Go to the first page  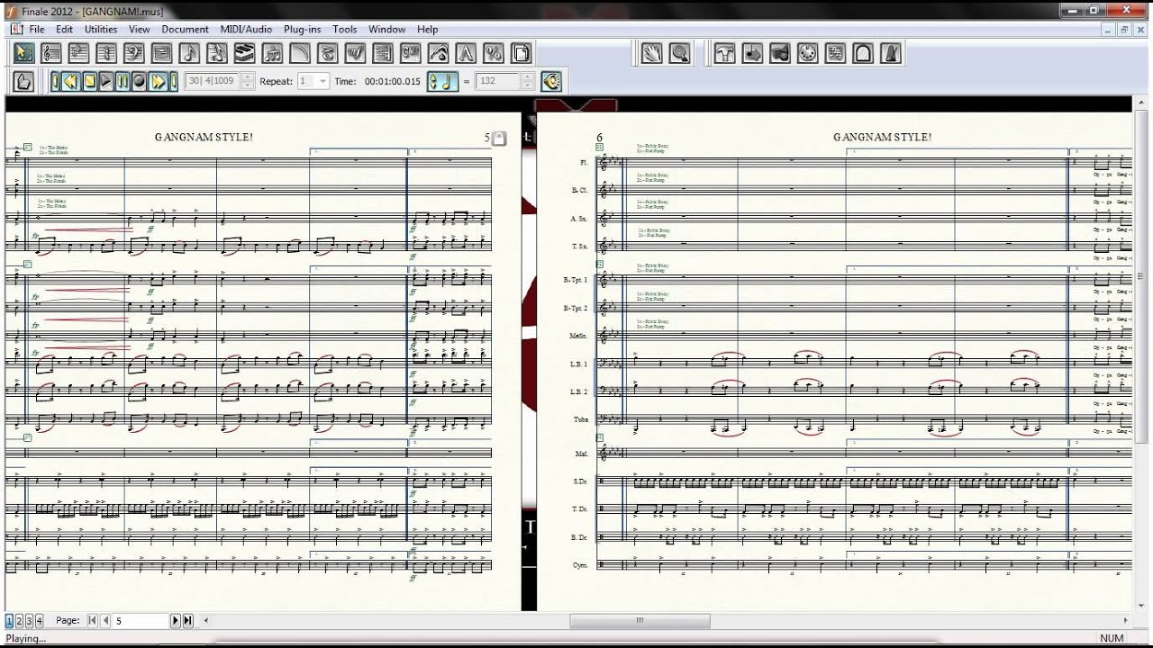point(93,620)
